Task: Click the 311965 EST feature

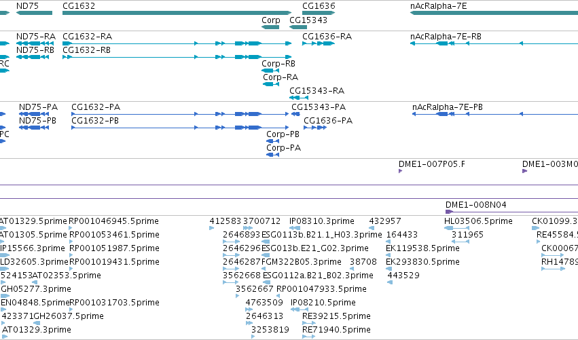Action: click(x=460, y=242)
